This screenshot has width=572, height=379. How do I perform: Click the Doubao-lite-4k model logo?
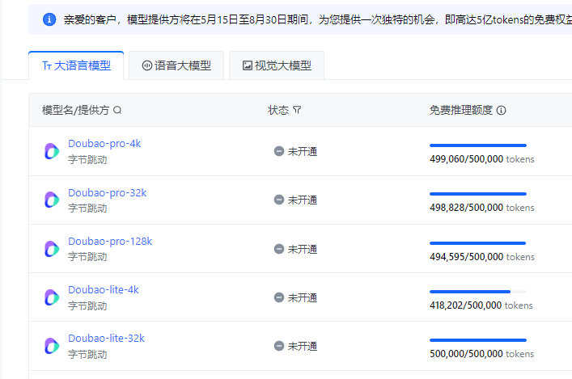52,297
